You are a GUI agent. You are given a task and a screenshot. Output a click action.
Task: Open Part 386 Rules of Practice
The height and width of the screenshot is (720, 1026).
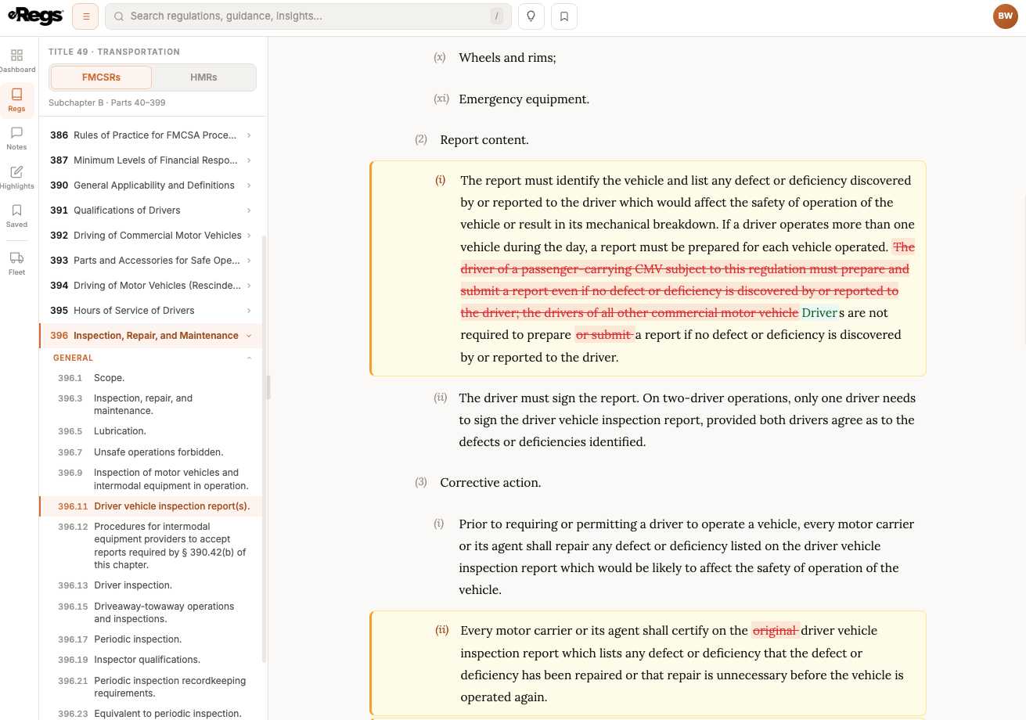pyautogui.click(x=150, y=135)
